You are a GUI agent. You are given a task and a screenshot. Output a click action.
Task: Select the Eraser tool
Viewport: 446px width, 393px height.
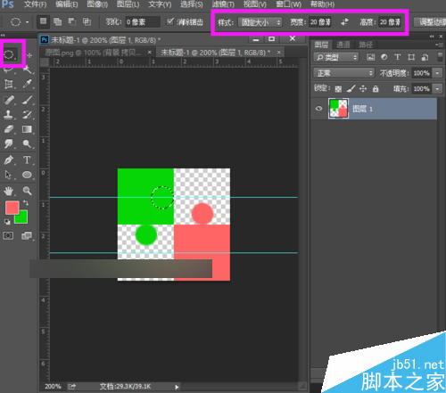click(9, 129)
